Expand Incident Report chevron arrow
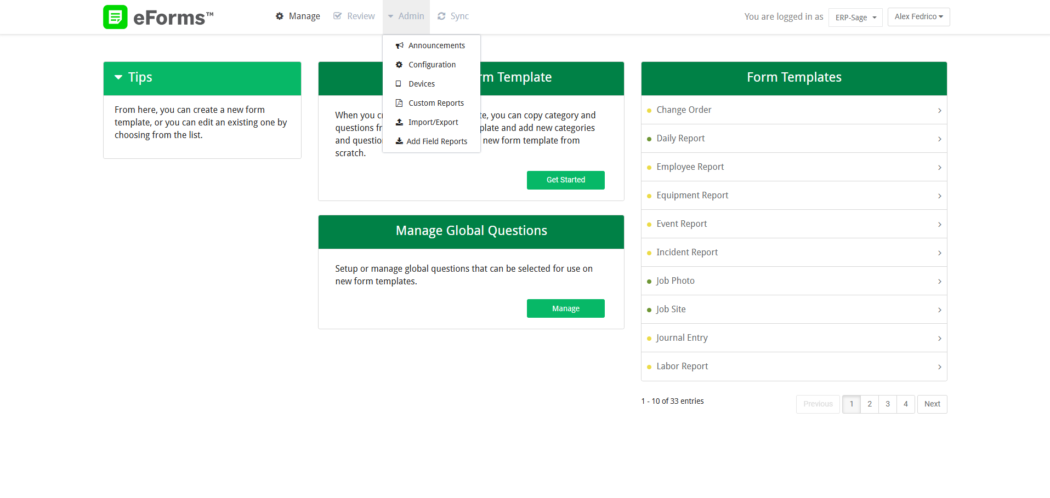 point(940,253)
